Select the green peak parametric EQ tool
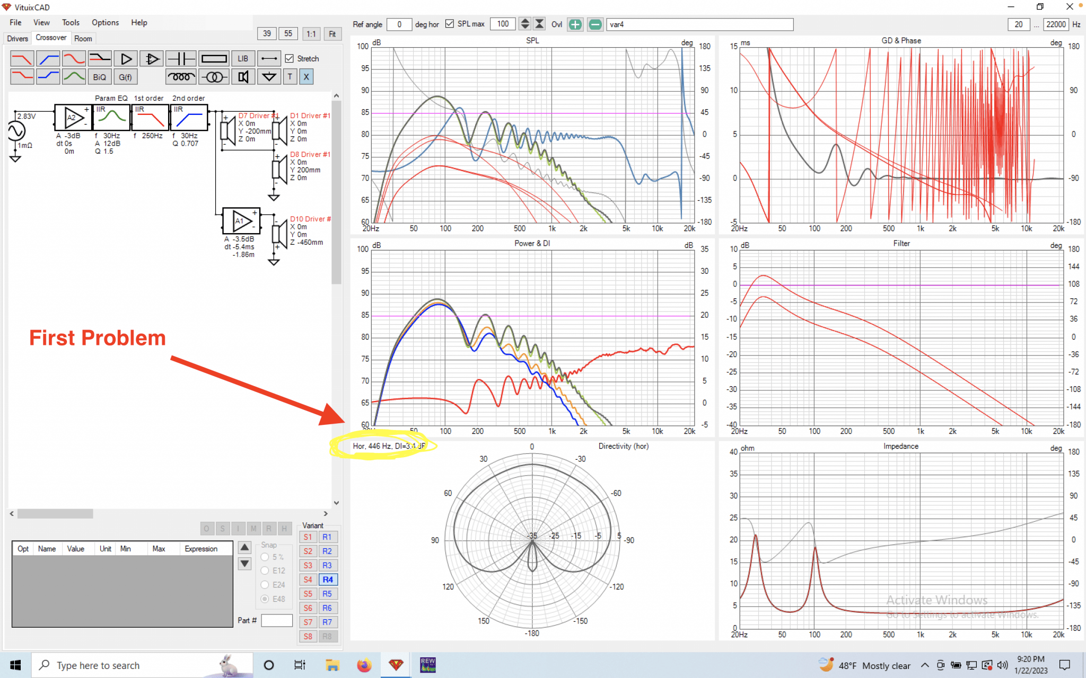Screen dimensions: 1086x678 74,77
